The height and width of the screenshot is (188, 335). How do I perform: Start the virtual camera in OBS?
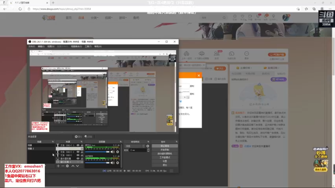point(165,153)
